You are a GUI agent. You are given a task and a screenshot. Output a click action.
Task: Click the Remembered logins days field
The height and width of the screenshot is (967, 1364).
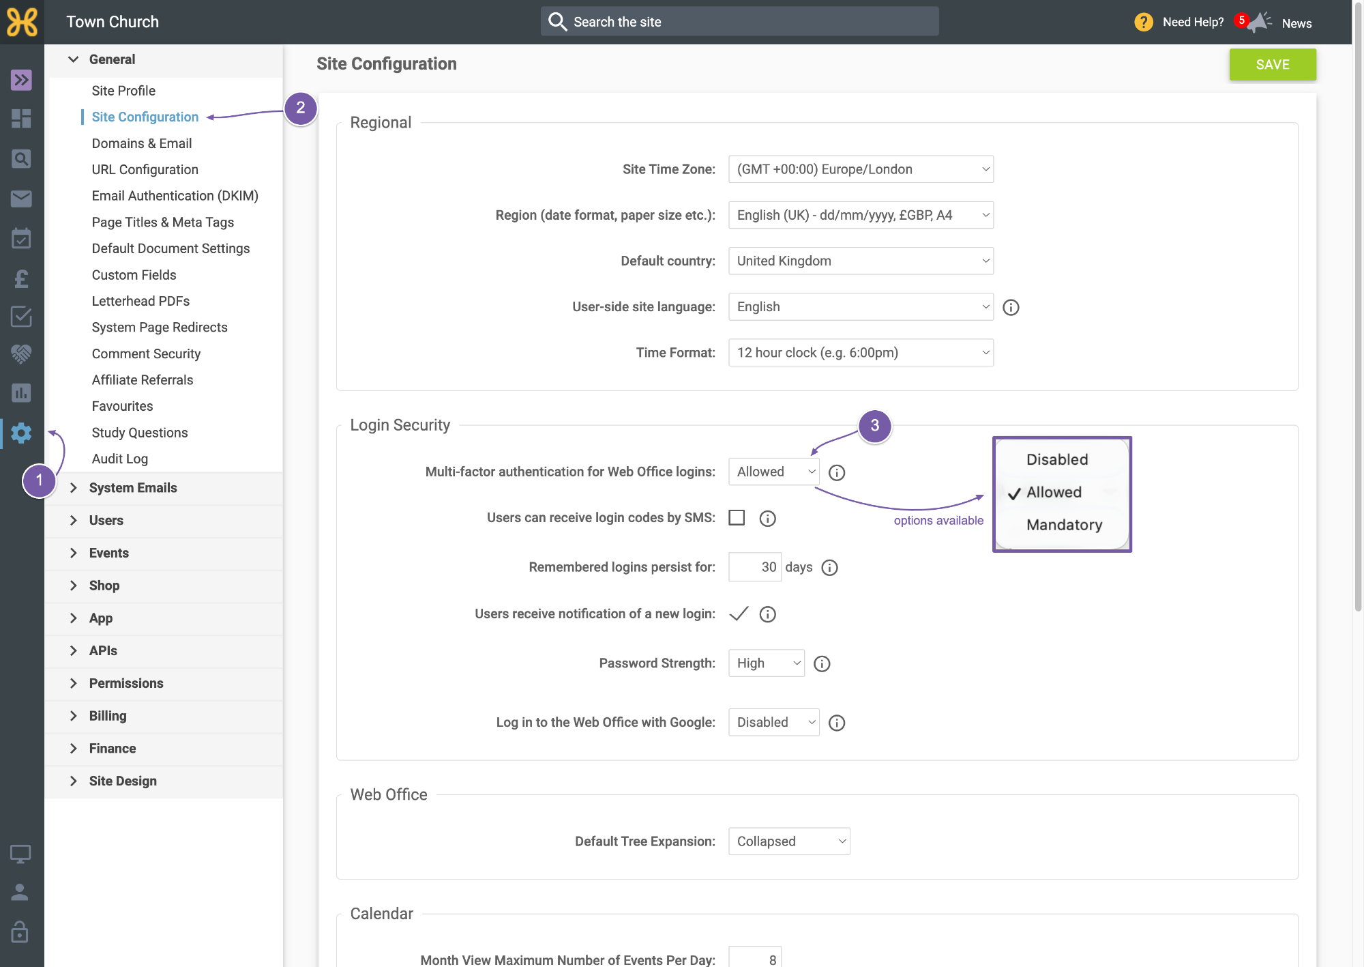(x=754, y=567)
